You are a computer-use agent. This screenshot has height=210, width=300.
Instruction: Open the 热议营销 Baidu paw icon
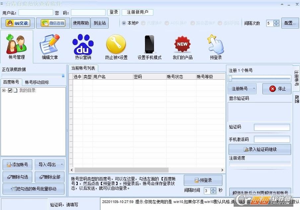(x=83, y=46)
